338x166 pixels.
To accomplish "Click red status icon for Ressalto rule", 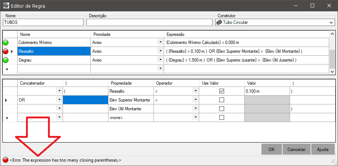I will (5, 52).
